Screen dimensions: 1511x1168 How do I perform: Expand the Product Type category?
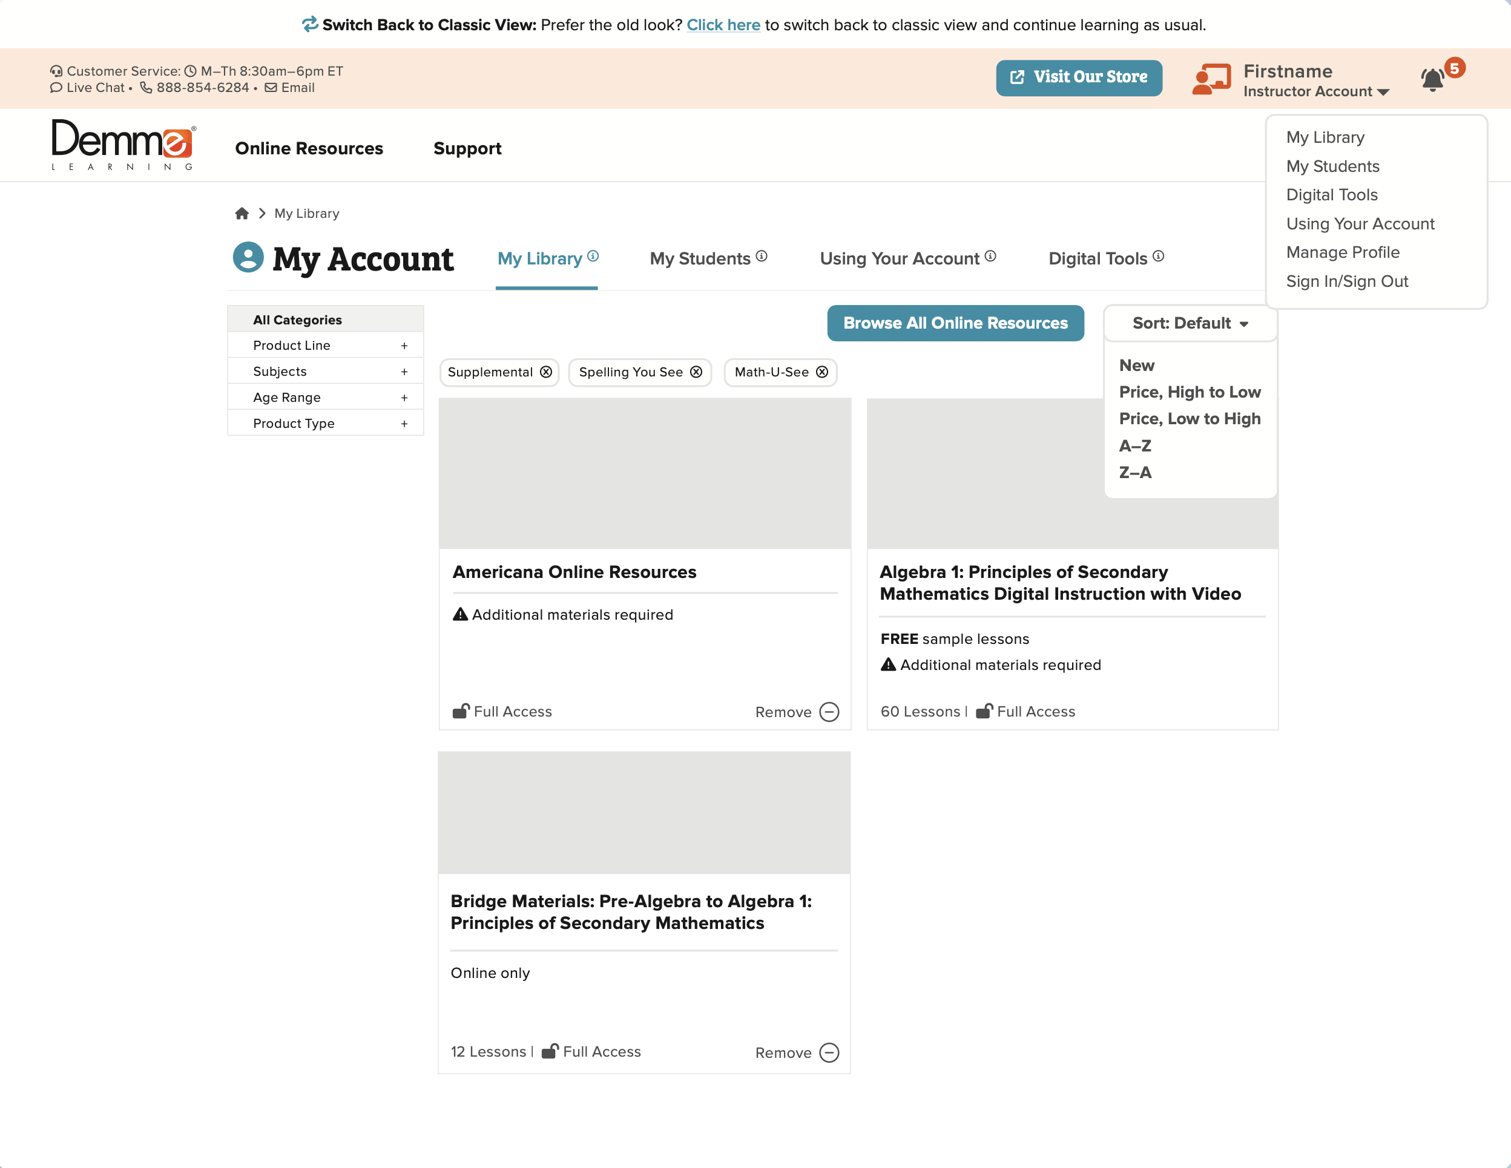pyautogui.click(x=325, y=423)
